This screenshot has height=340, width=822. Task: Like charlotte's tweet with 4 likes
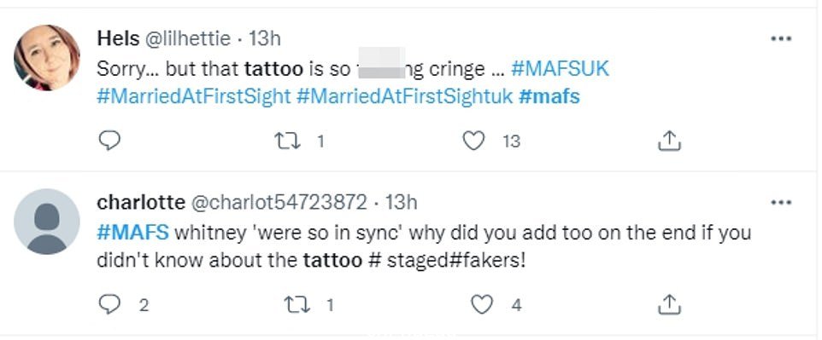(x=482, y=304)
